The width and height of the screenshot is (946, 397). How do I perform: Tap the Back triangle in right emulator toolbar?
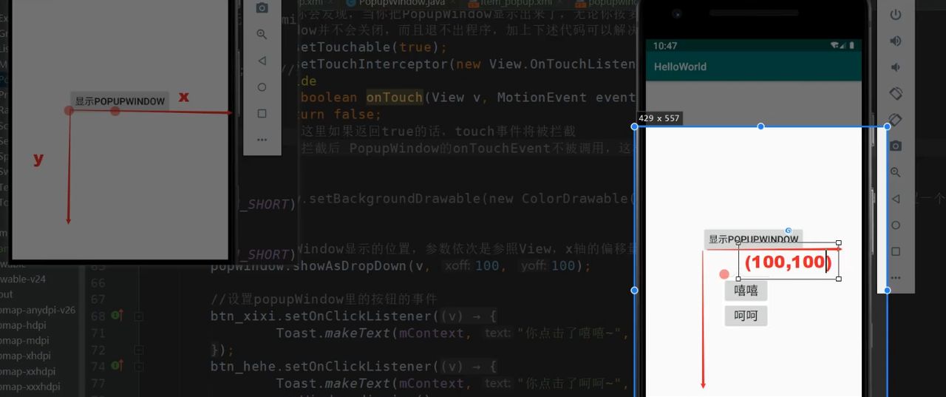coord(896,199)
